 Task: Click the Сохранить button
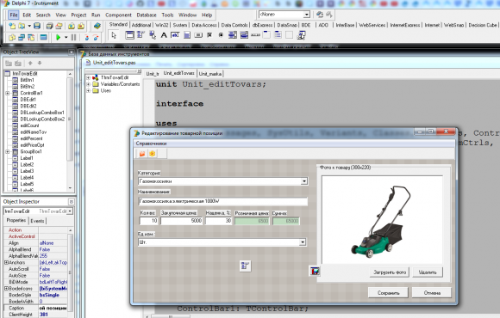click(x=388, y=293)
